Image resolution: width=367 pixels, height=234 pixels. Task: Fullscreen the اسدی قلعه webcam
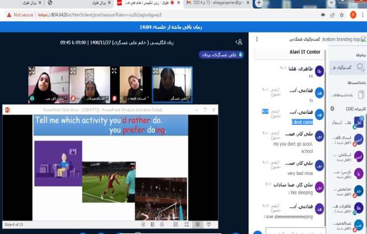[114, 71]
